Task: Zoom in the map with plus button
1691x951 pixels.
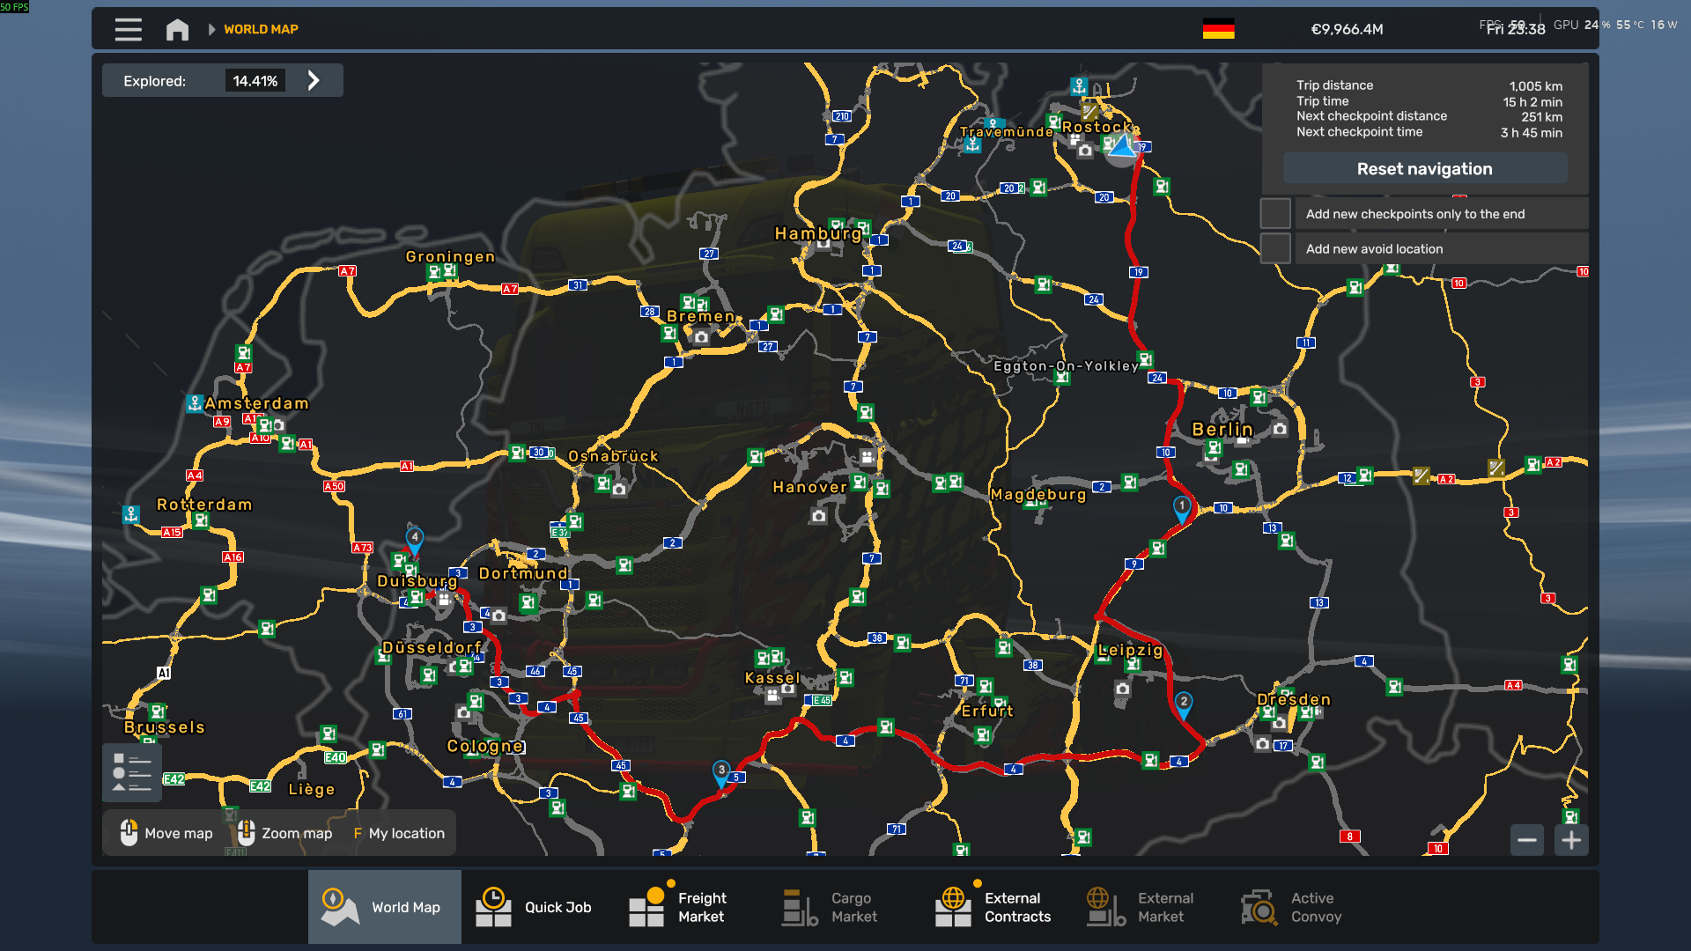Action: (1571, 840)
